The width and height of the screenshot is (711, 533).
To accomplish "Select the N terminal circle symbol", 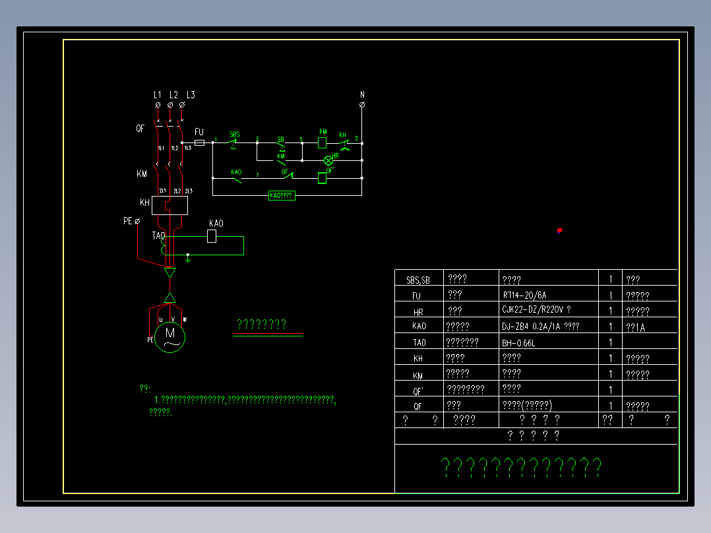I will [x=362, y=105].
